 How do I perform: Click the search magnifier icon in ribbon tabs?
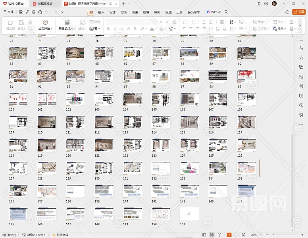pos(227,12)
